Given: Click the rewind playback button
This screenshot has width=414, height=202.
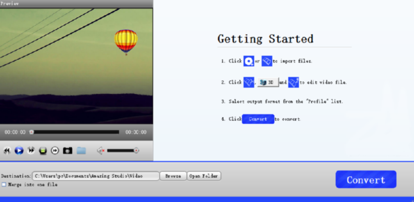Looking at the screenshot, I should pos(7,150).
